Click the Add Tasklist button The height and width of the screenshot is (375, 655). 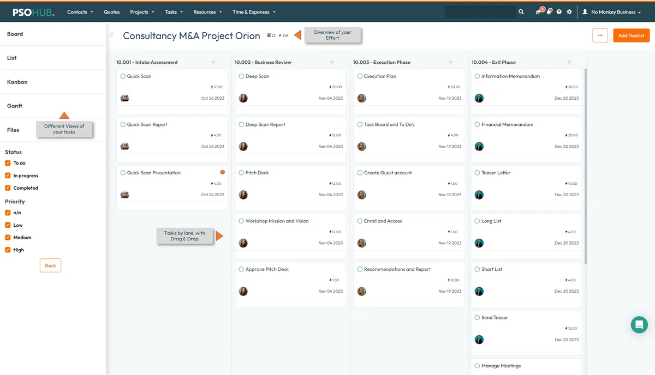(631, 35)
